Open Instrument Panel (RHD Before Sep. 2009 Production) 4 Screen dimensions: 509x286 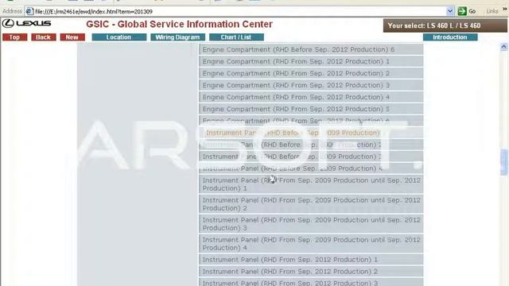point(311,168)
